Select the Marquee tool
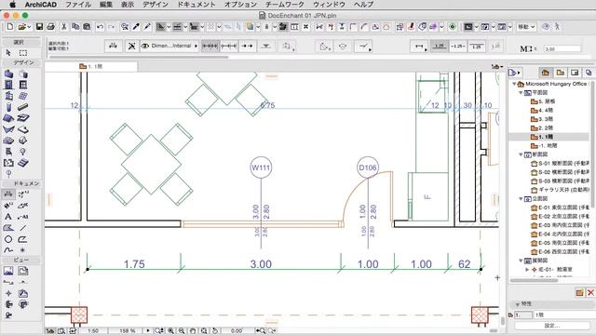 pos(23,53)
